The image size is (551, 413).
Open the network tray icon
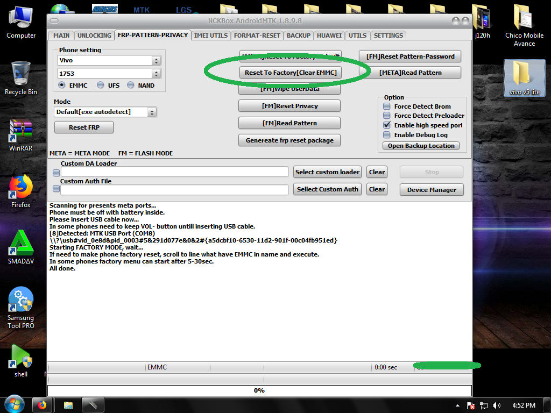(484, 405)
